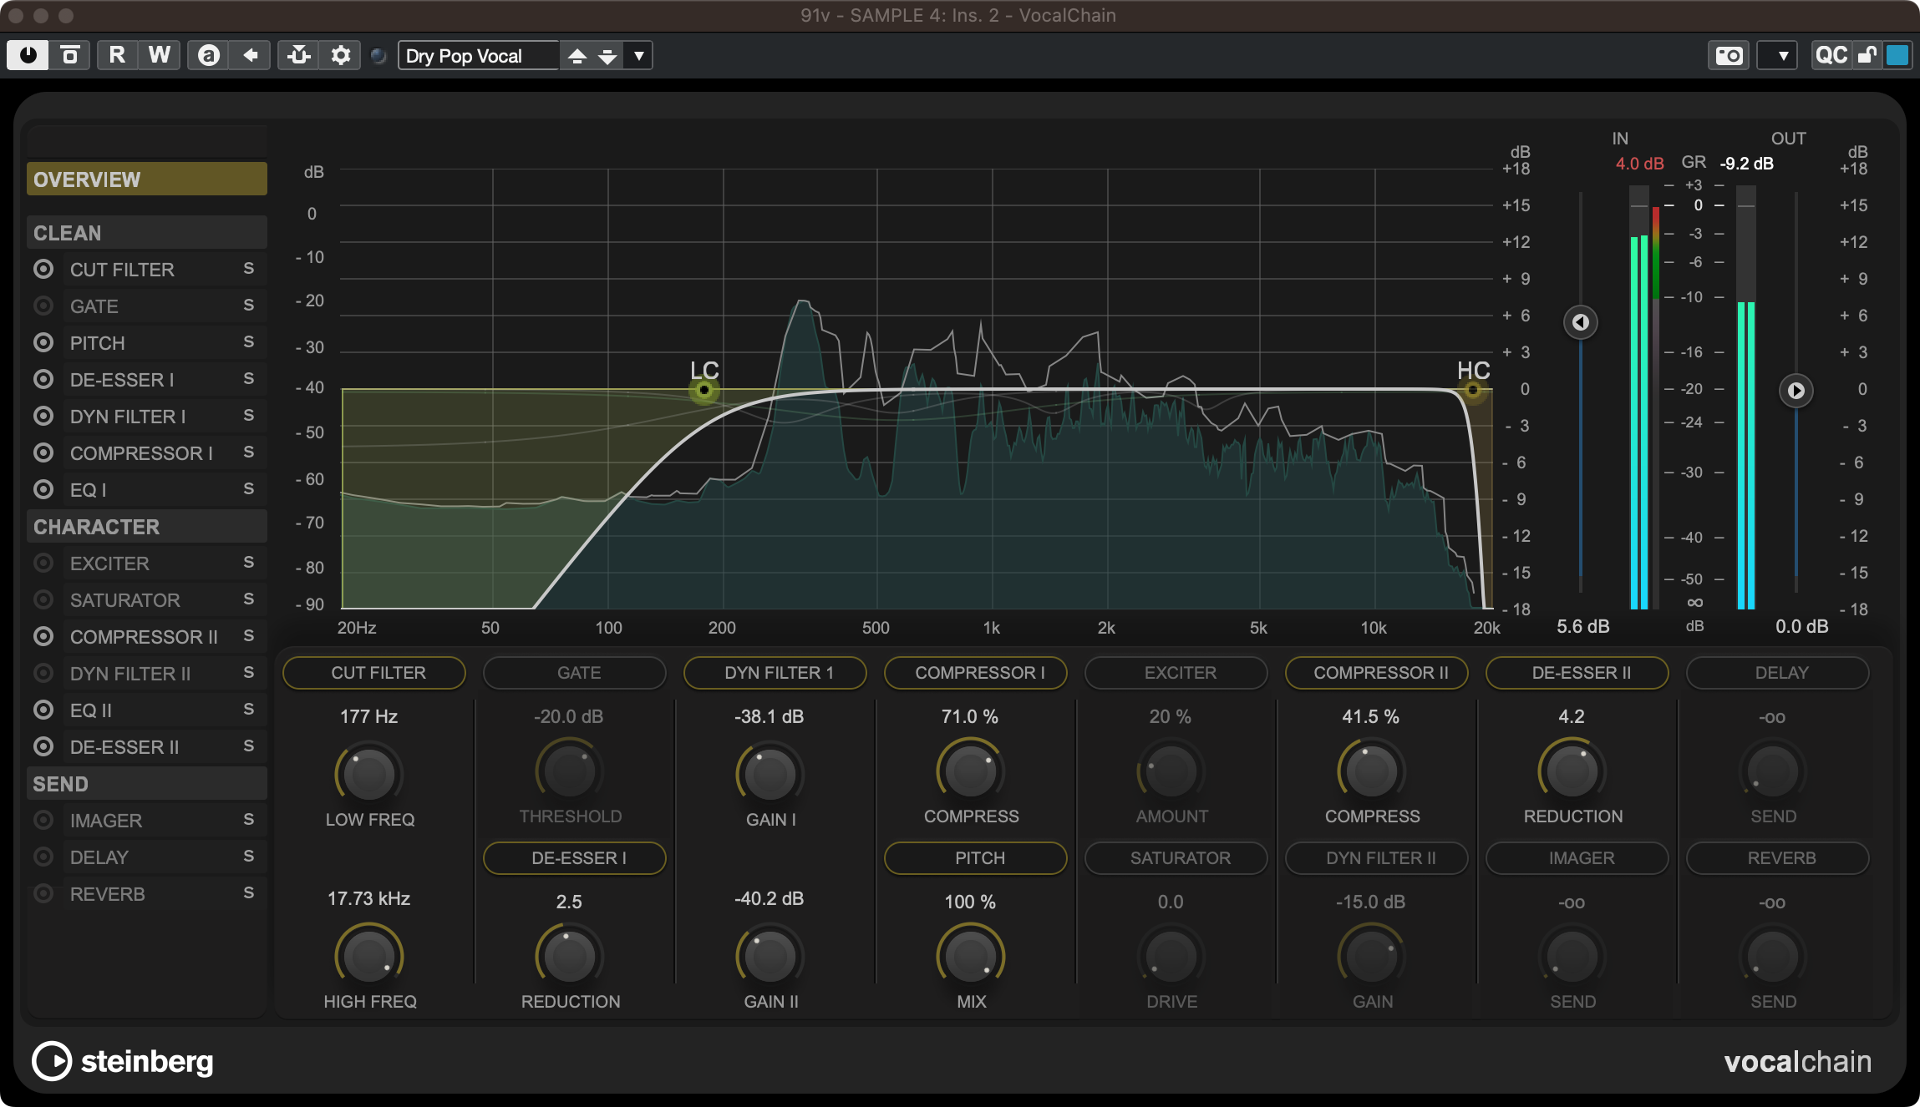Viewport: 1920px width, 1107px height.
Task: Click the output gain slider handle
Action: click(x=1796, y=391)
